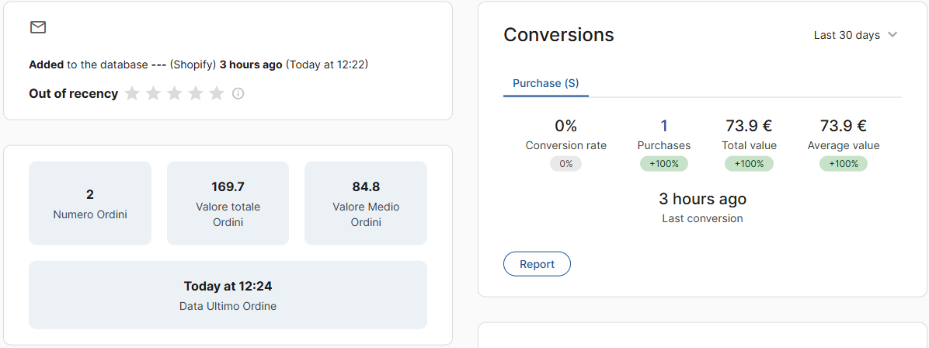Click the Added to the database text
Image resolution: width=929 pixels, height=348 pixels.
(89, 64)
